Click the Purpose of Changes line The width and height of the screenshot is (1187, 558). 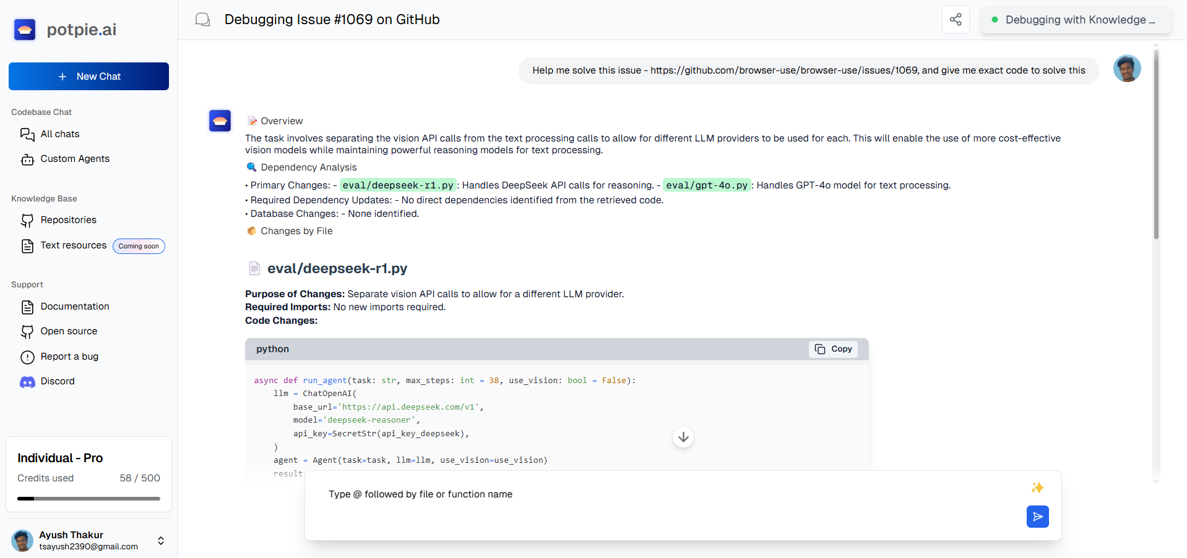(434, 294)
